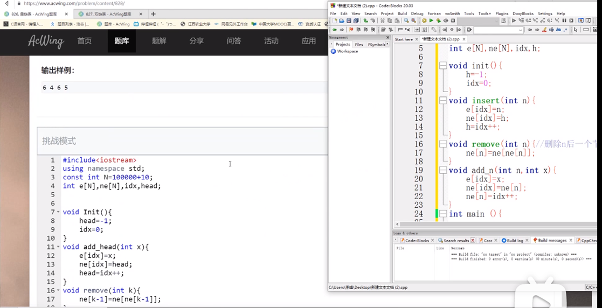Select the Workspace tree item
Screen dimensions: 602x308
click(x=348, y=51)
